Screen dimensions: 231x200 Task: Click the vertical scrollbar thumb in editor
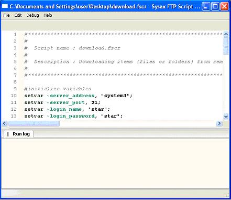pos(226,46)
